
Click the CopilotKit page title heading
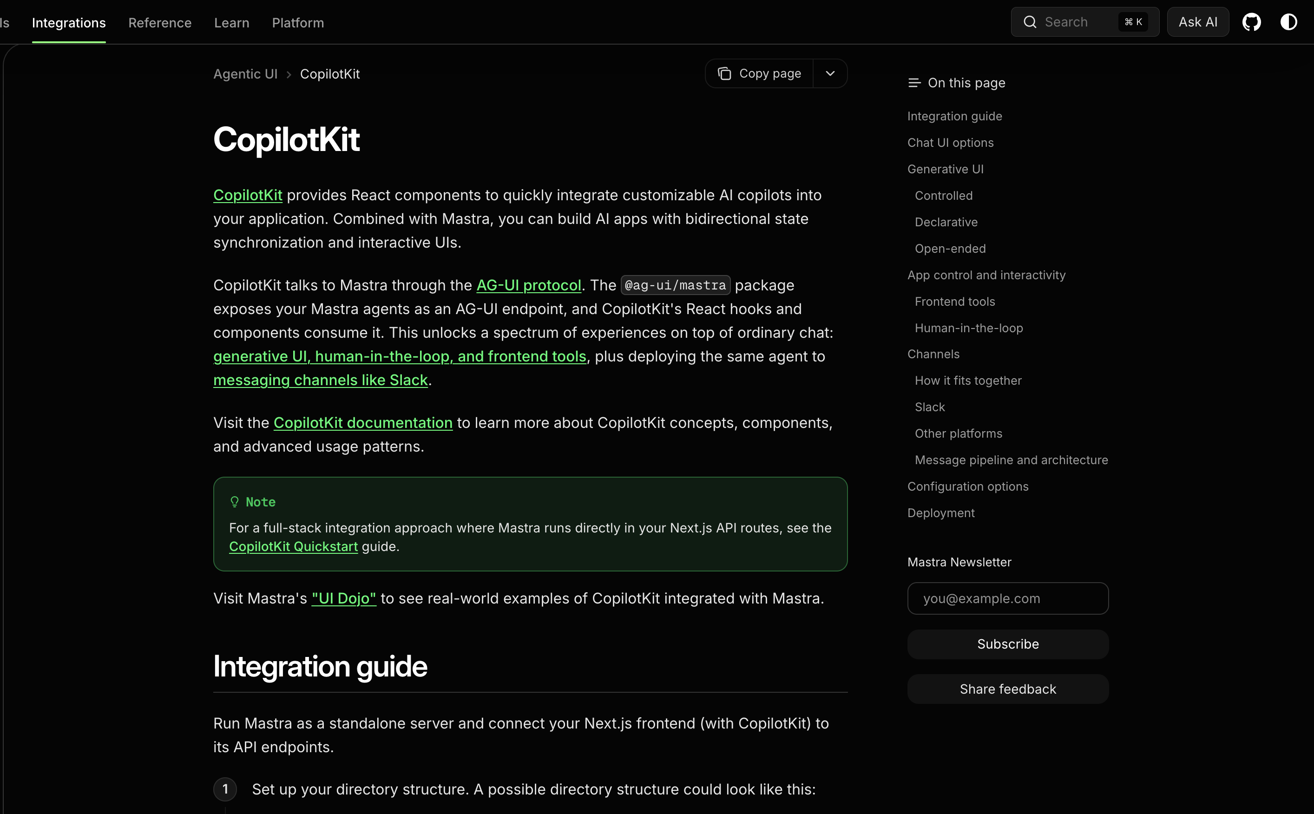tap(286, 139)
